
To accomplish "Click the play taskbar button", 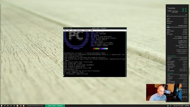I will pyautogui.click(x=11, y=106).
